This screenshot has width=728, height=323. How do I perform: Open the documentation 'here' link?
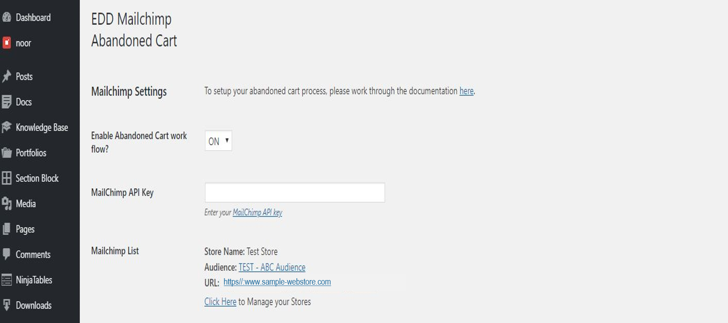click(466, 91)
